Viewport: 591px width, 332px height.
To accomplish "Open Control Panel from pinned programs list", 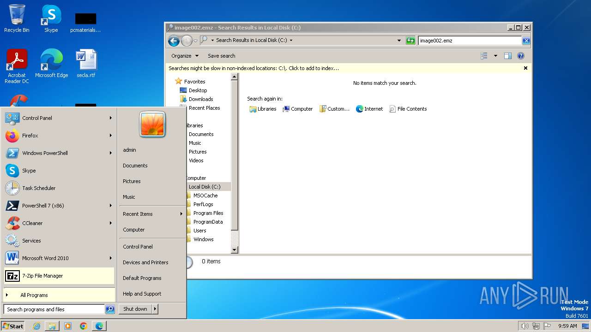I will tap(59, 118).
